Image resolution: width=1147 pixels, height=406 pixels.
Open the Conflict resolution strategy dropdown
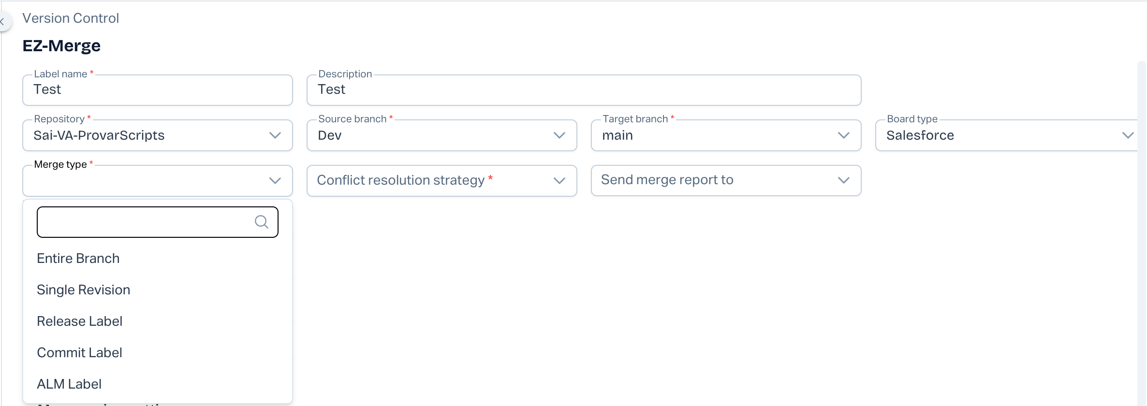click(441, 180)
